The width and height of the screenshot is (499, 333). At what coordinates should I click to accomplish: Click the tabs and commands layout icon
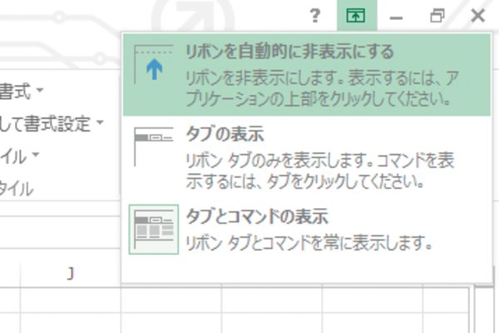pyautogui.click(x=154, y=230)
